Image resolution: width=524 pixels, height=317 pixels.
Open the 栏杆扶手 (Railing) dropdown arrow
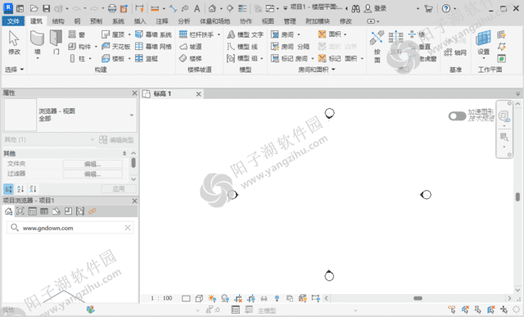pyautogui.click(x=219, y=34)
